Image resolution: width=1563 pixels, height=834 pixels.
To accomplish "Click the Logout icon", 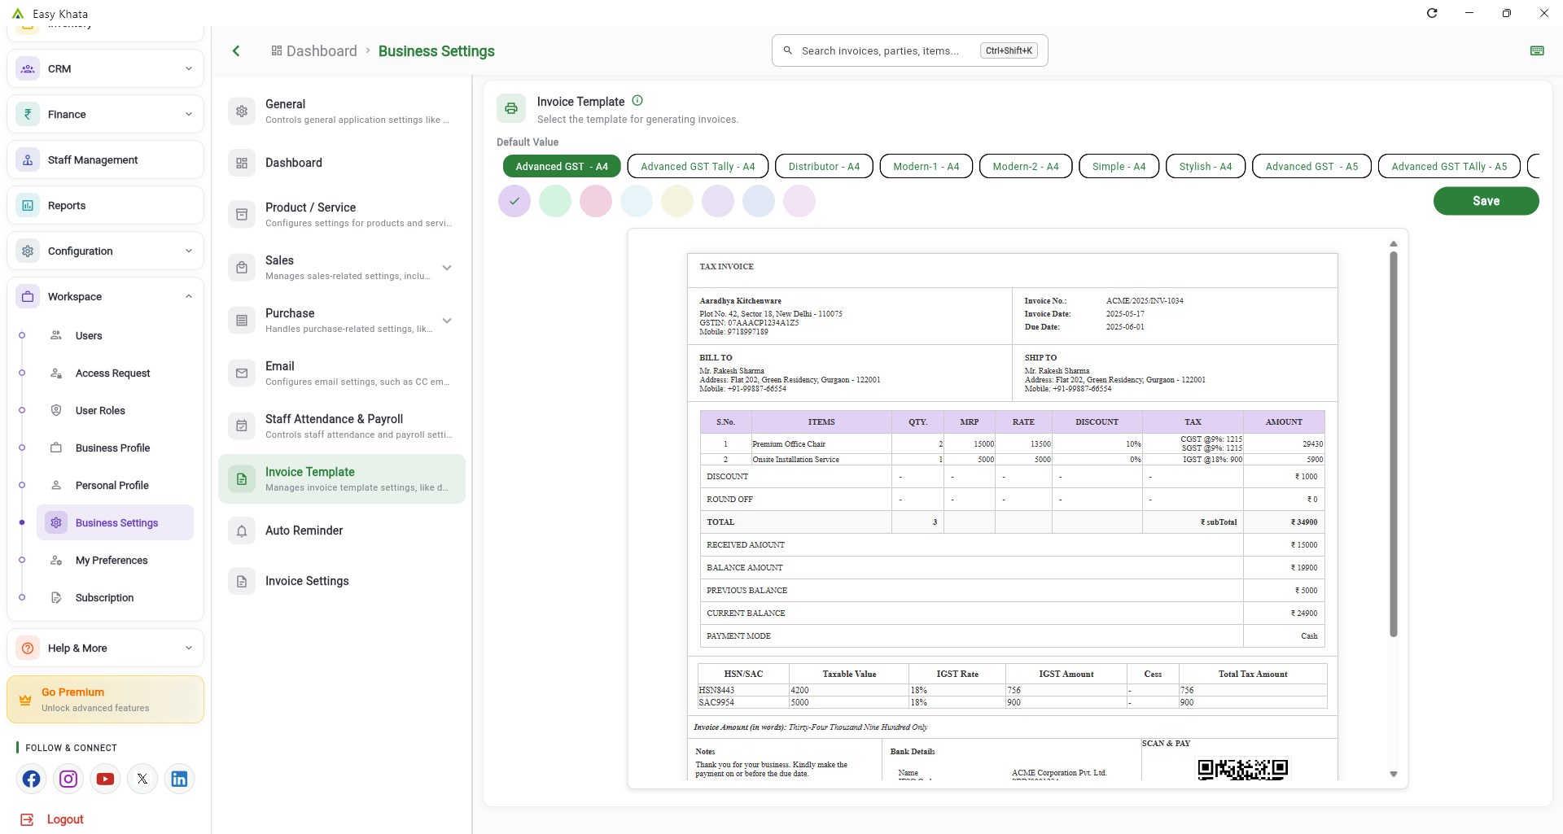I will 27,819.
